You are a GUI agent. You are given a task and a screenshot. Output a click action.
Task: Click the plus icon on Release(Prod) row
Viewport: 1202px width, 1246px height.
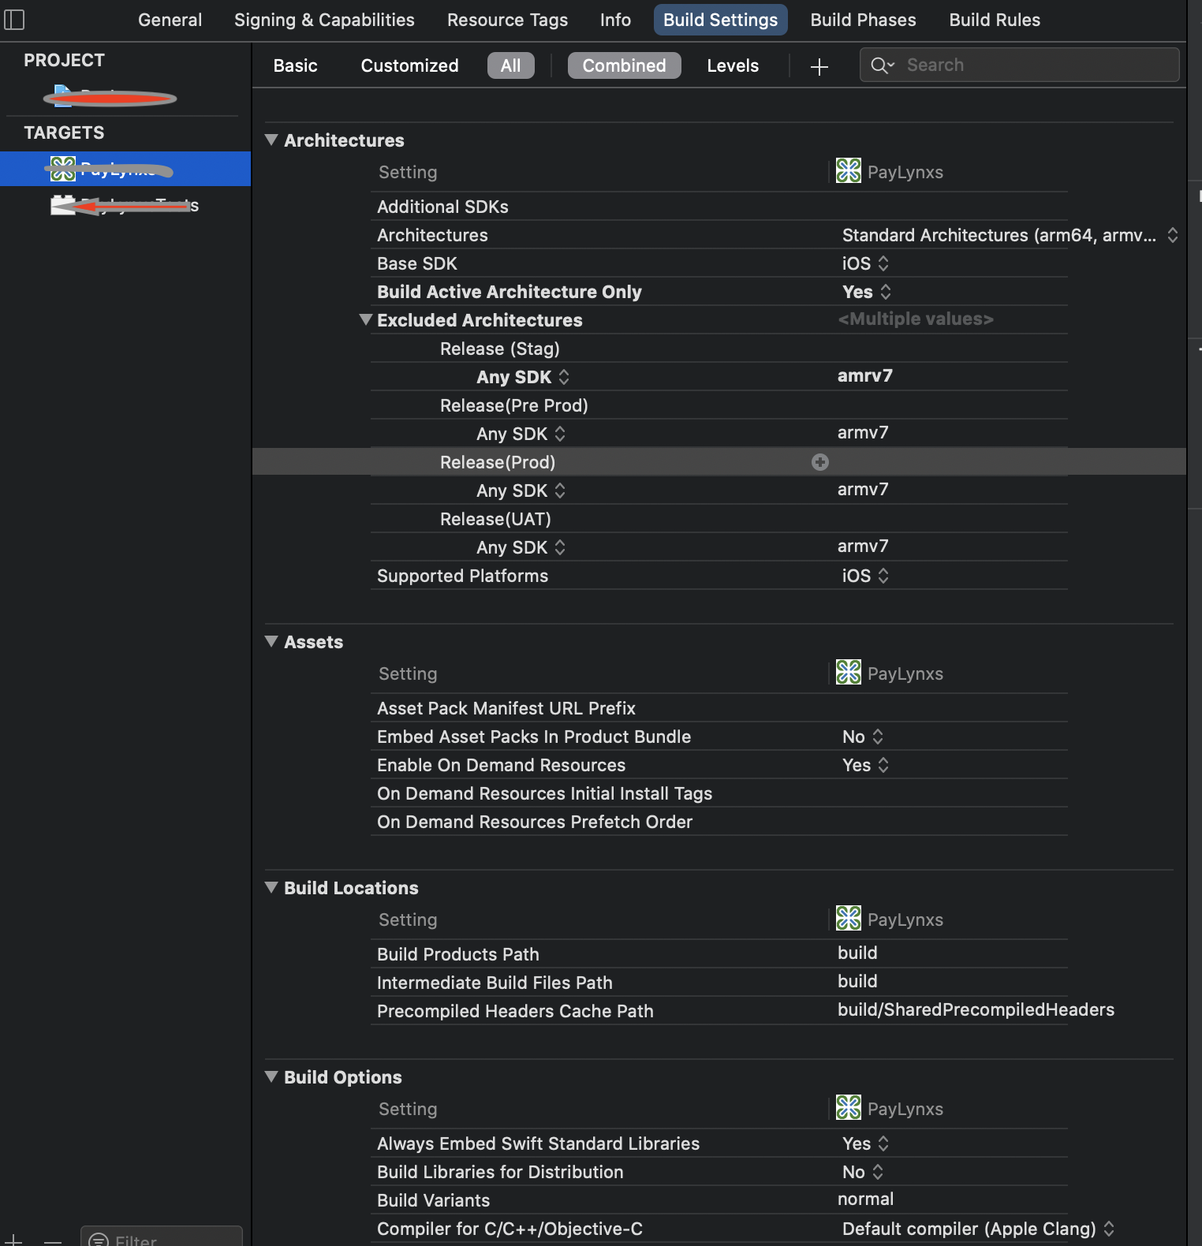tap(820, 462)
